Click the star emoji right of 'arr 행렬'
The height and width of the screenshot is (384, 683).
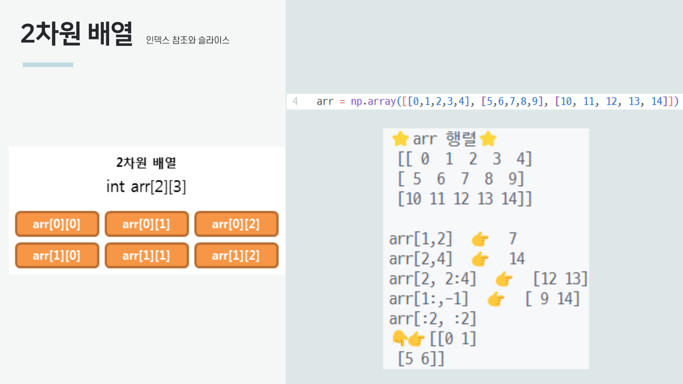(x=488, y=139)
